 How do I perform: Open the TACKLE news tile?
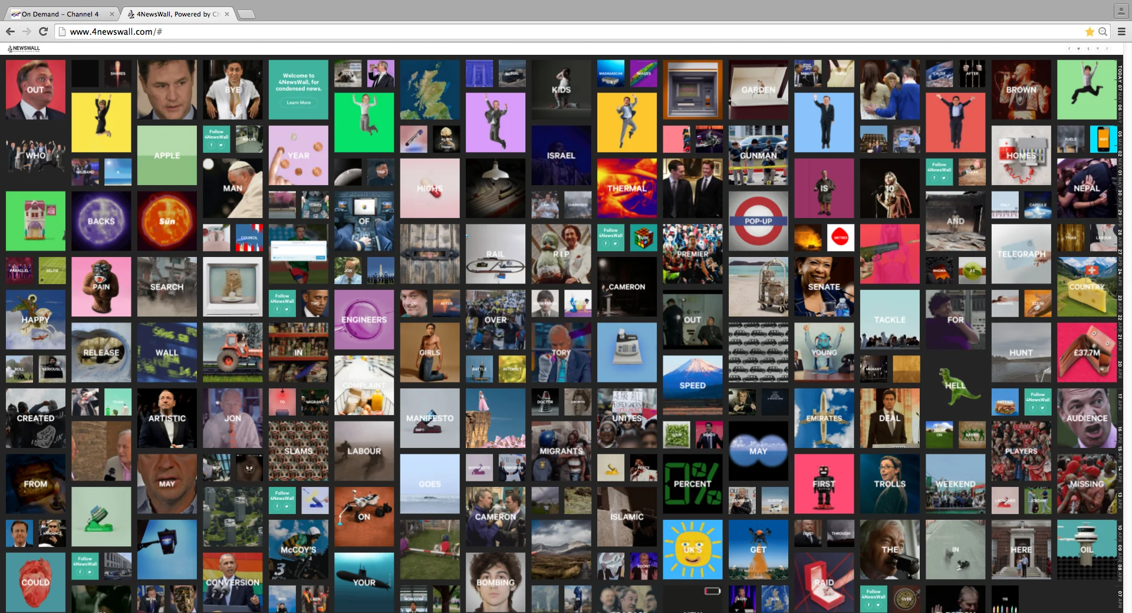(890, 319)
